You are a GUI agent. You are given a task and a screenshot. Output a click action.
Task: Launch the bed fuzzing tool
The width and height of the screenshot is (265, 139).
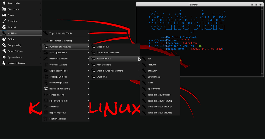coord(160,59)
